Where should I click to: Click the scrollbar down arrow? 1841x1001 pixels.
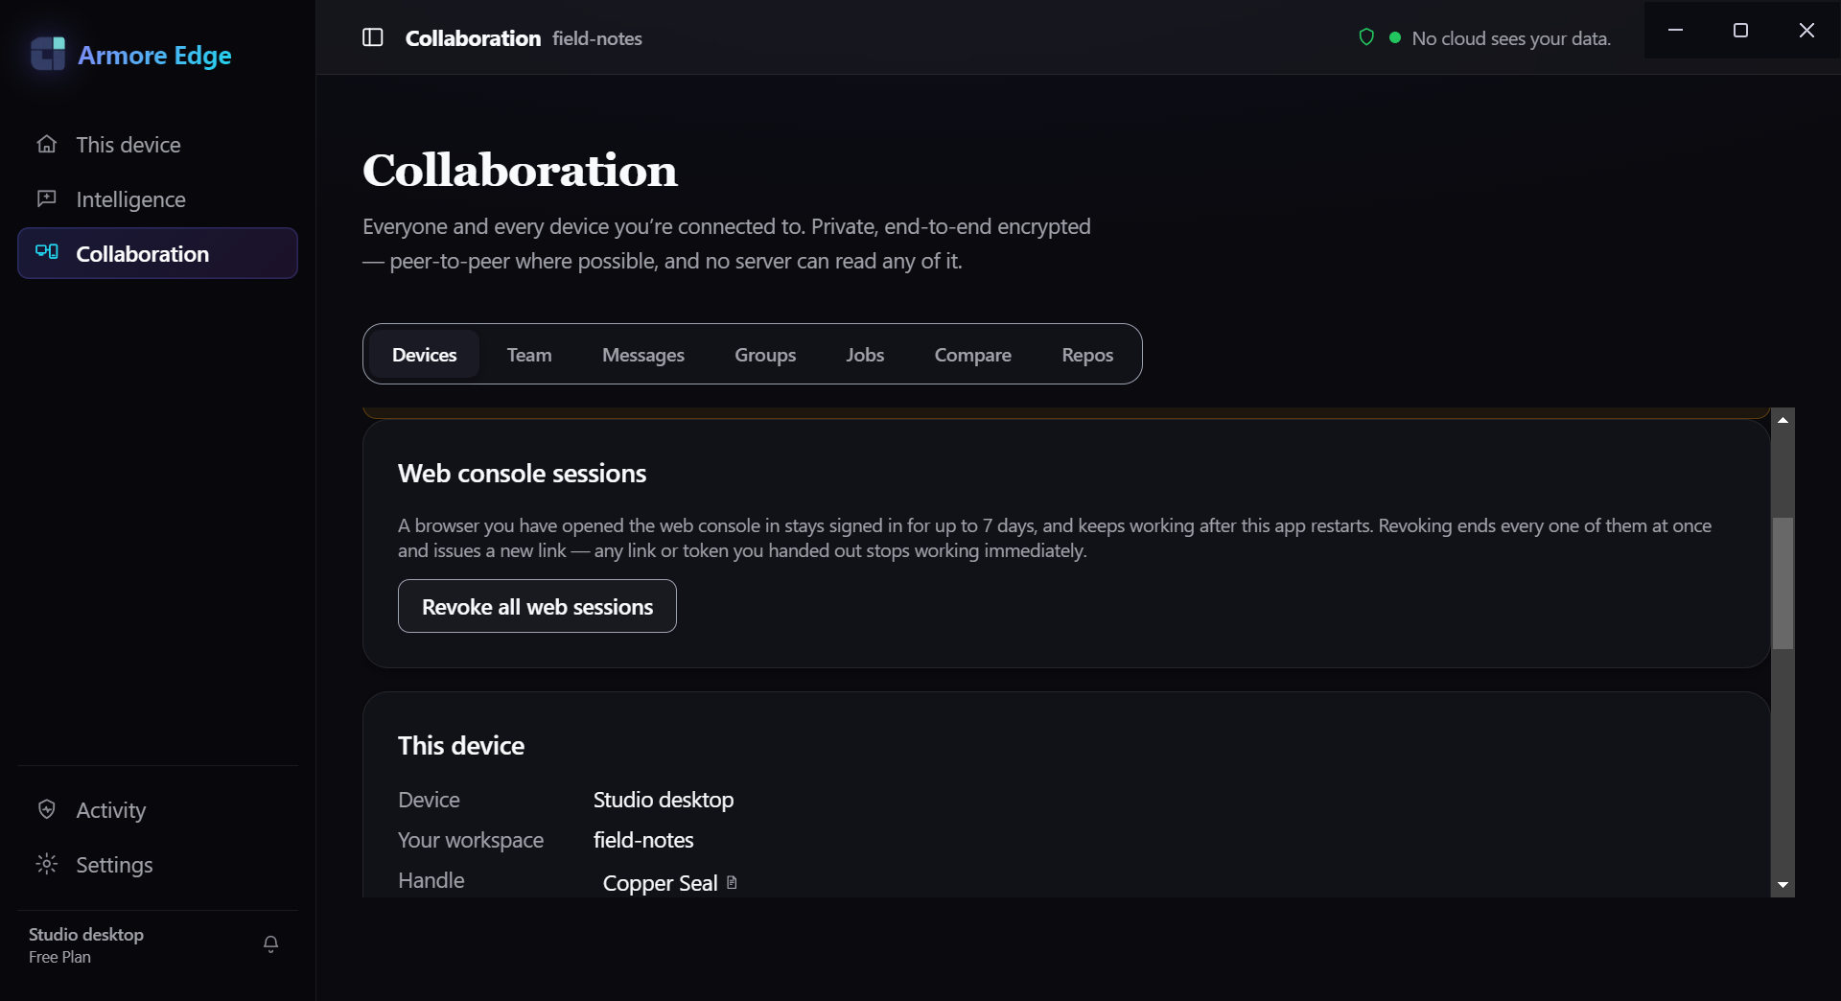tap(1783, 885)
